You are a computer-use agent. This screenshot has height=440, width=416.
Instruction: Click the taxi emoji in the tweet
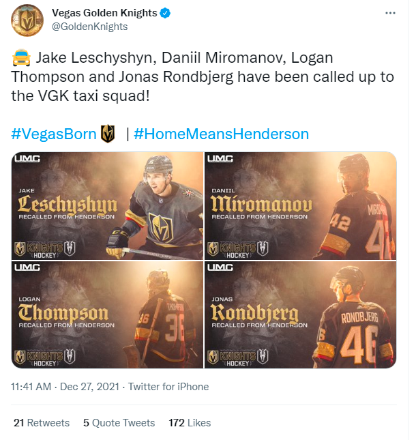tap(20, 58)
